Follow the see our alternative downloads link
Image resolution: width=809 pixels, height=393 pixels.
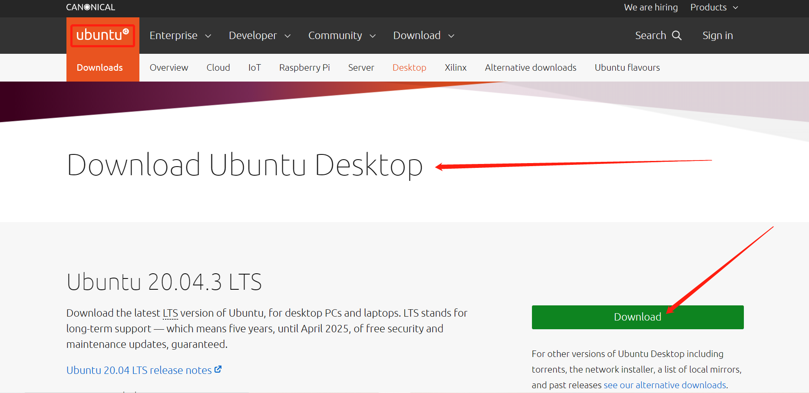[665, 385]
